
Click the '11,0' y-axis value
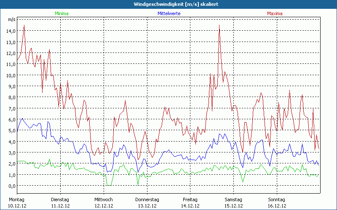(11, 64)
